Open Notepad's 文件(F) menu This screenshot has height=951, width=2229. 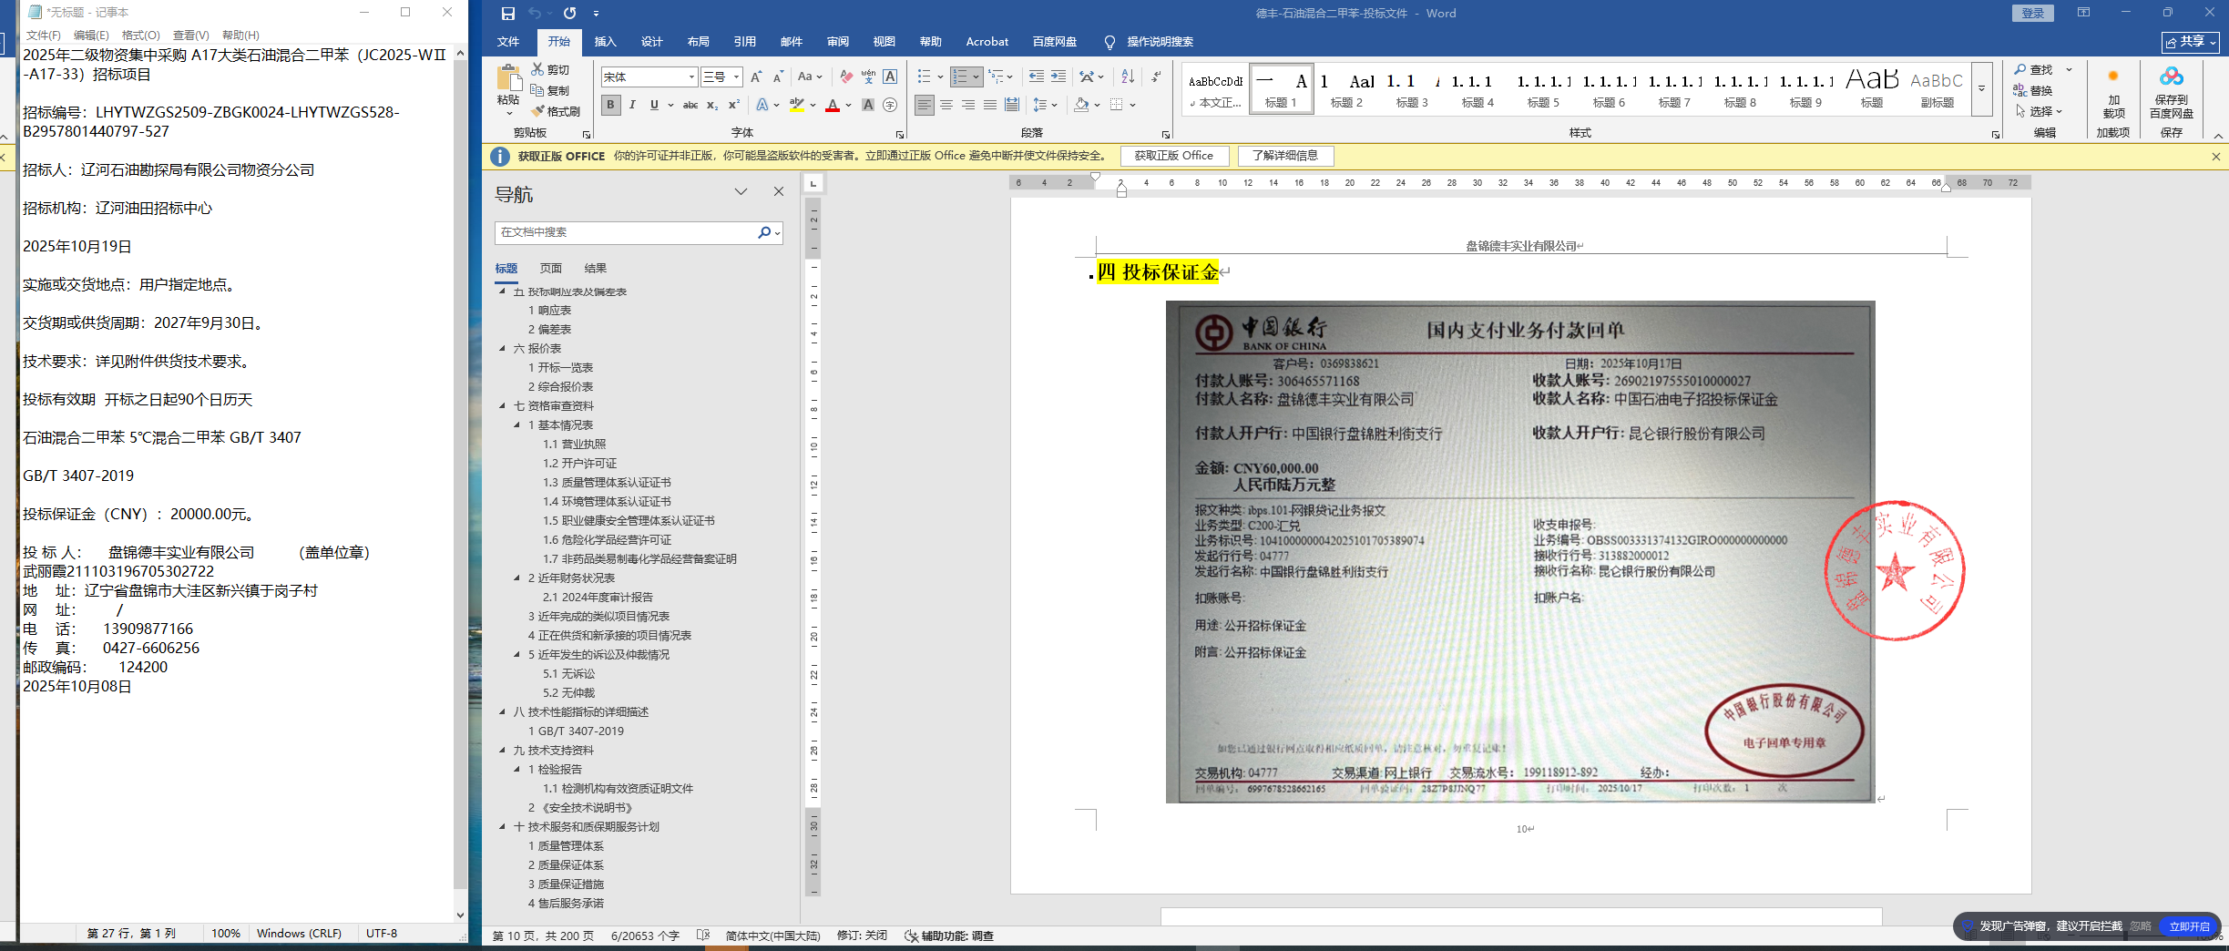click(43, 36)
